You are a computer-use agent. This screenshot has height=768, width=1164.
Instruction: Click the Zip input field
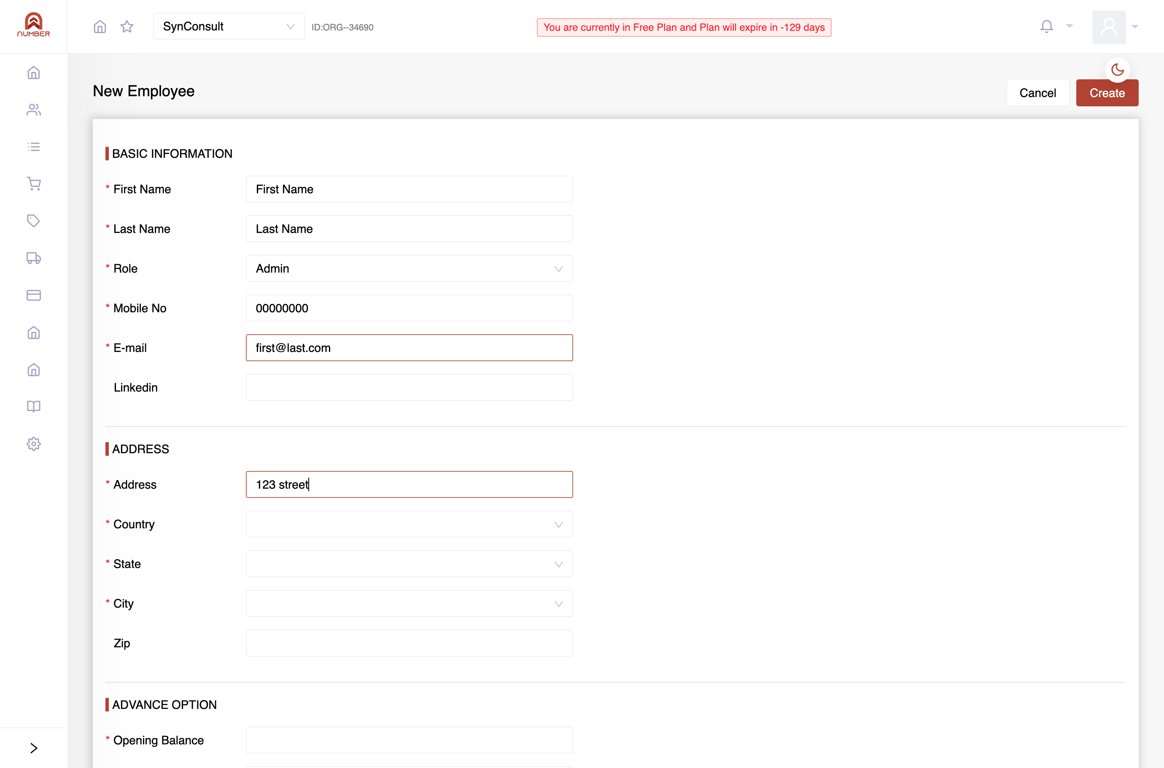(409, 643)
